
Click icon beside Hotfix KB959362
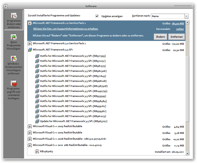[37, 112]
